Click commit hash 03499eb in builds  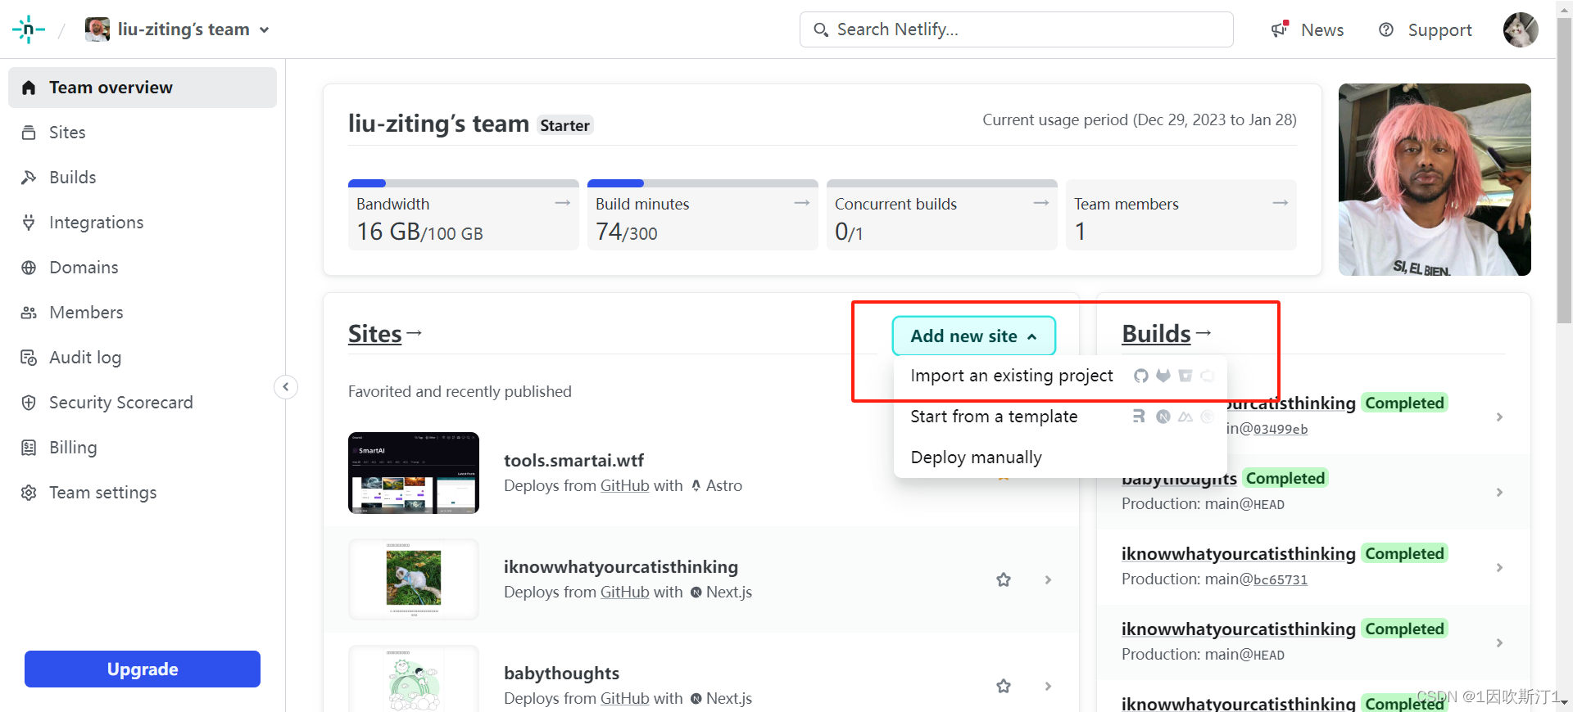pyautogui.click(x=1281, y=429)
